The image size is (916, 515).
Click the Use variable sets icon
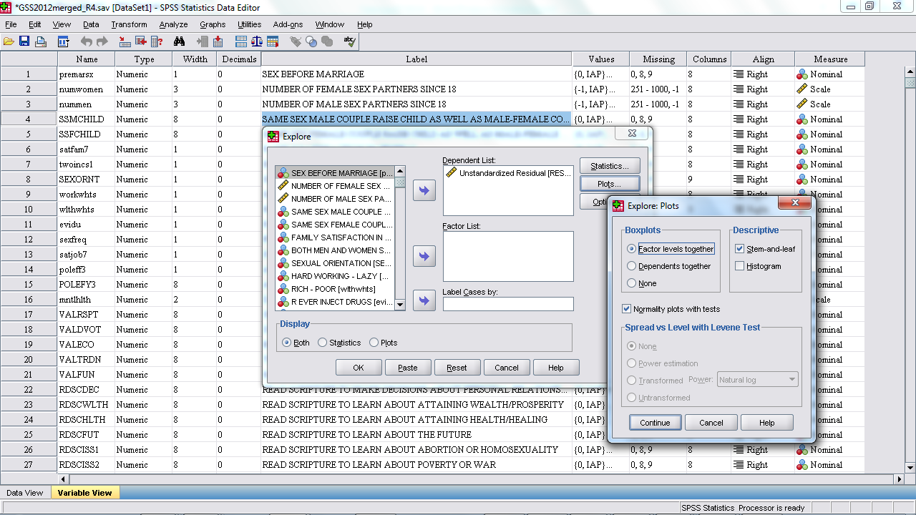coord(311,41)
